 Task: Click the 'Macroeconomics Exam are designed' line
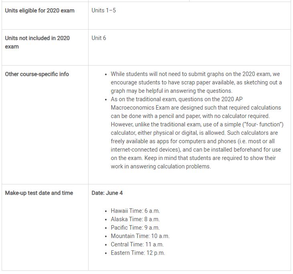point(196,108)
